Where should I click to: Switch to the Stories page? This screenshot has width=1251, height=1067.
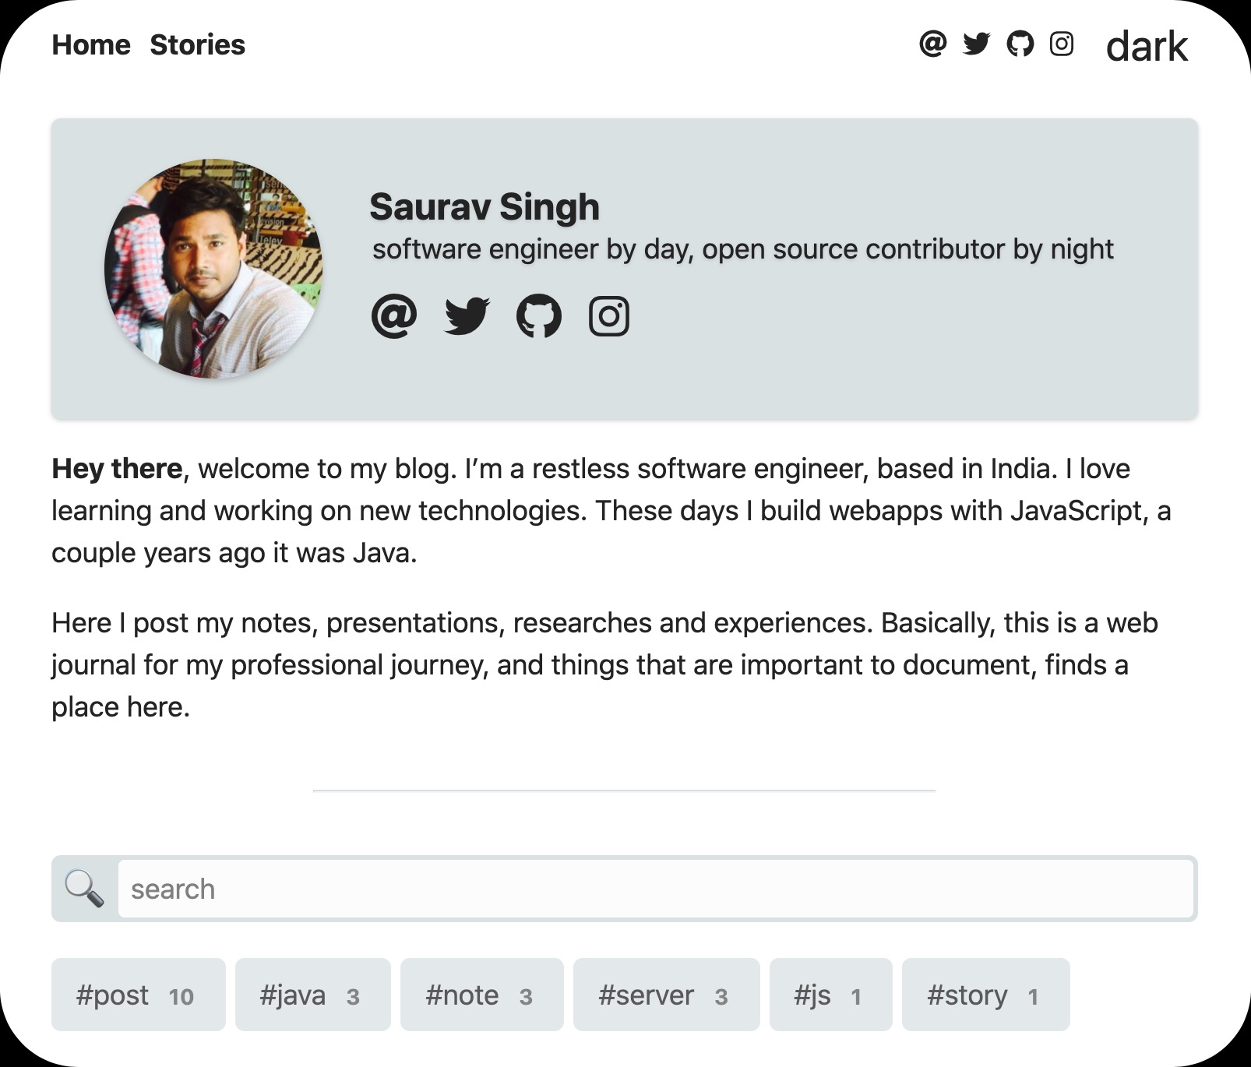pos(197,44)
